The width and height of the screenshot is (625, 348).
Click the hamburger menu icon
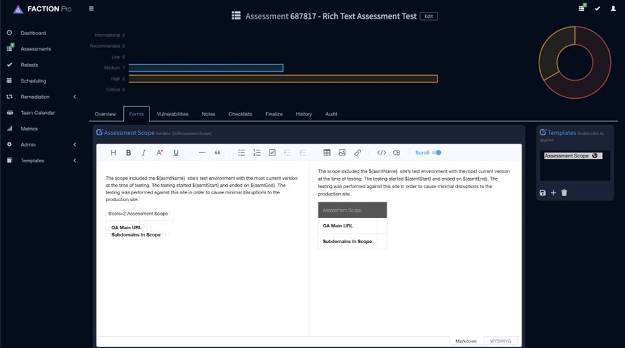91,8
